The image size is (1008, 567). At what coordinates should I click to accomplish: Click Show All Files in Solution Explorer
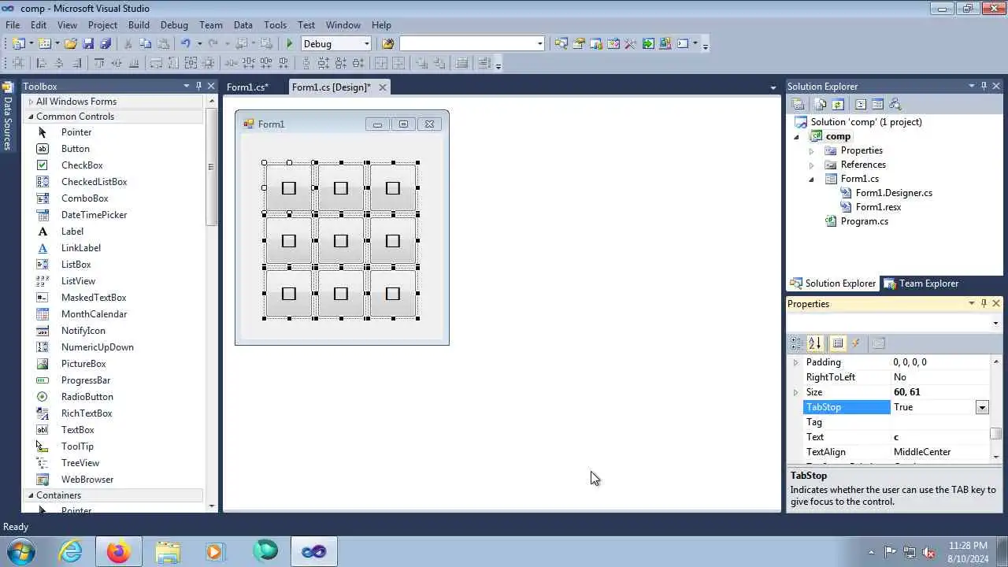pos(821,104)
